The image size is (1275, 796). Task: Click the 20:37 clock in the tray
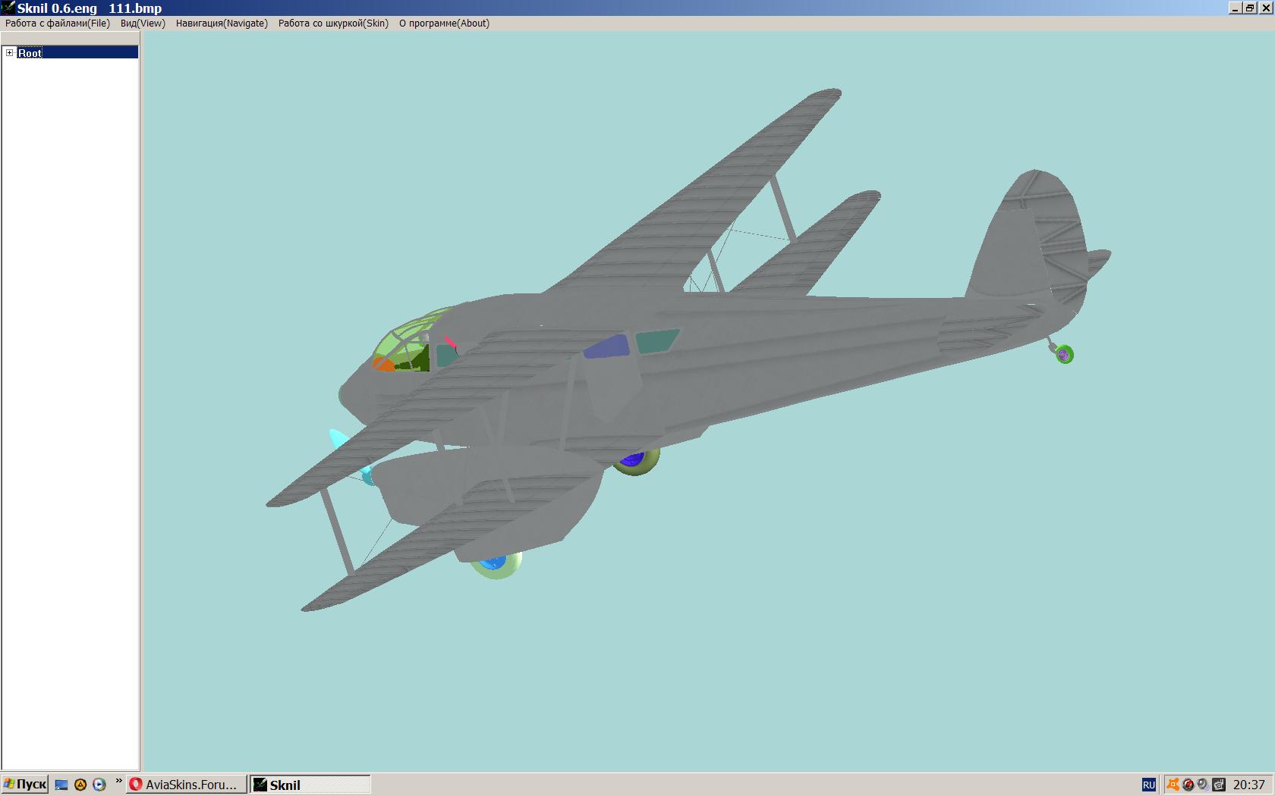tap(1249, 785)
